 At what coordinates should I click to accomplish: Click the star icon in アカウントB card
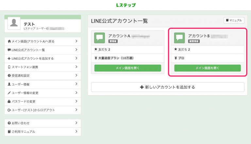click(176, 49)
